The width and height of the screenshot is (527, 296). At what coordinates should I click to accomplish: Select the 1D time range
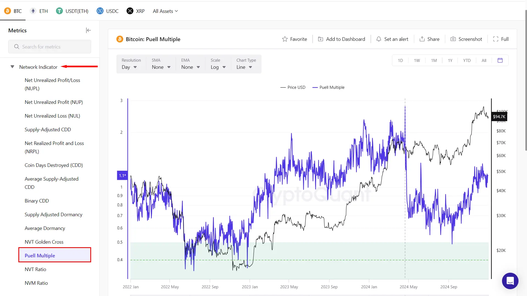pos(400,60)
